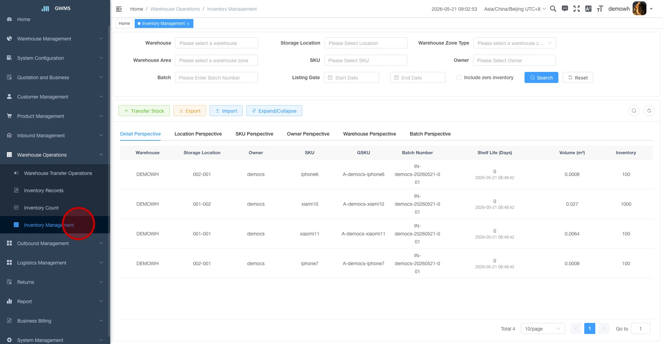The image size is (663, 344).
Task: Focus the Please Select SKU field
Action: pos(366,60)
